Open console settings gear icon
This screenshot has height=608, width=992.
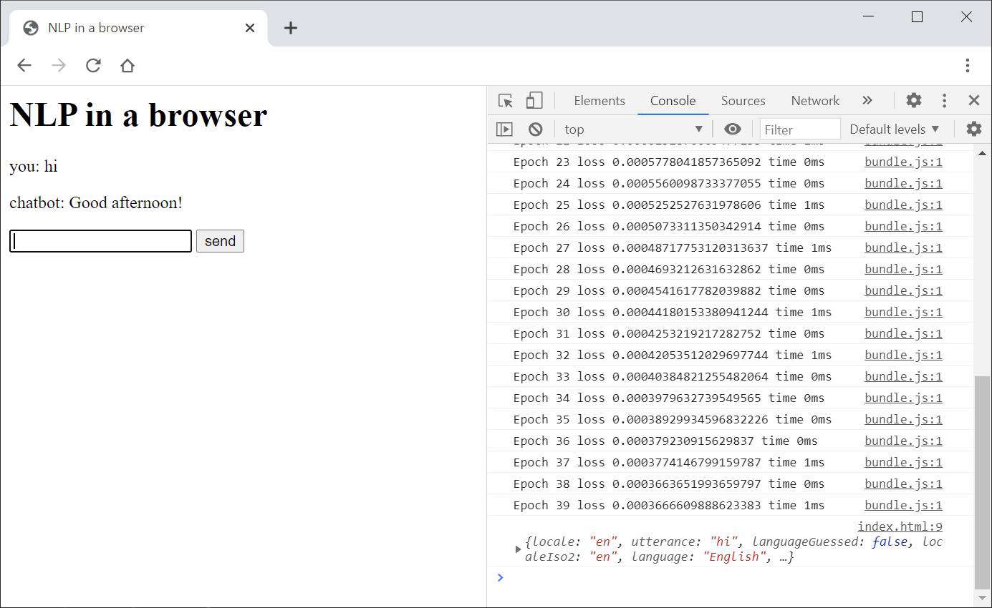974,129
